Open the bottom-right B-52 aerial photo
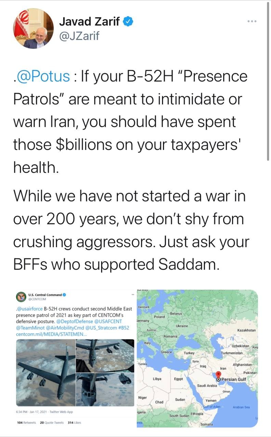The image size is (271, 437). coord(105,389)
